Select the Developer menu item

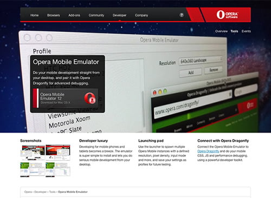[x=119, y=15]
